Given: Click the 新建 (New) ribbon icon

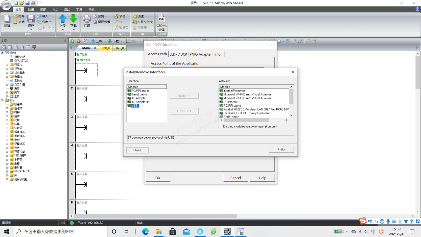Looking at the screenshot, I should [x=7, y=19].
